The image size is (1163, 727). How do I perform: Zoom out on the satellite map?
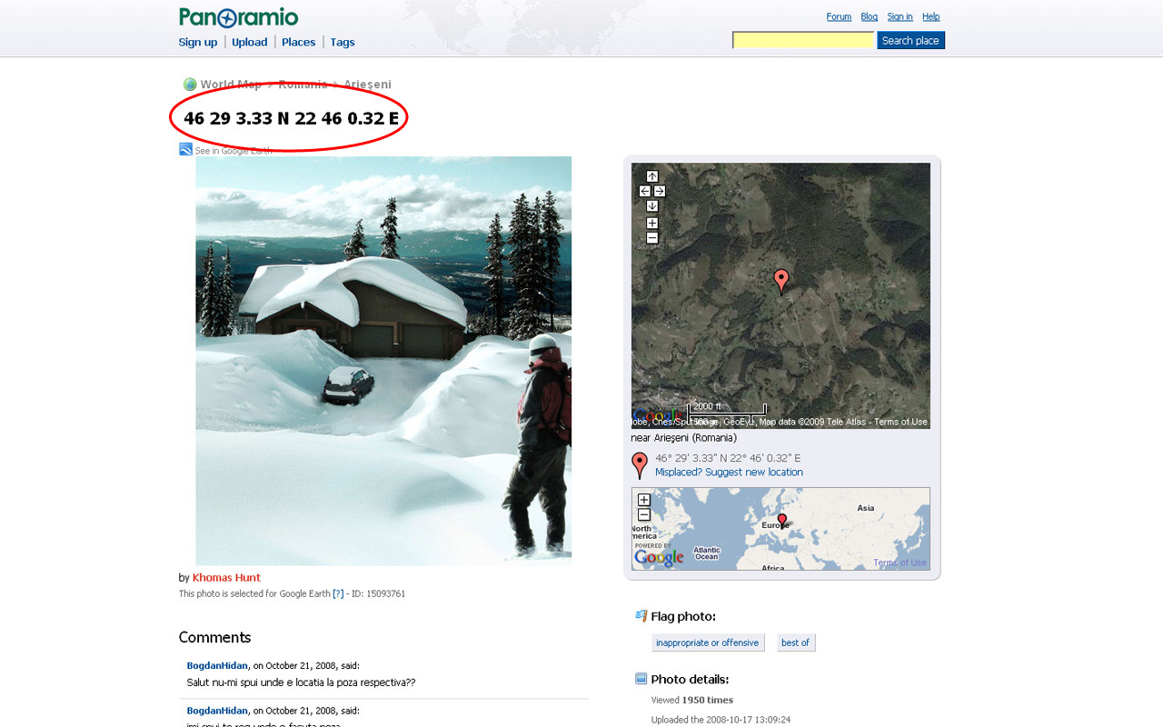tap(651, 238)
